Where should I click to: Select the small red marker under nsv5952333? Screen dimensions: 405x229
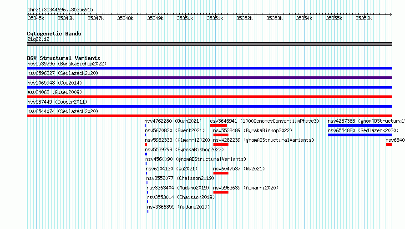coord(146,144)
